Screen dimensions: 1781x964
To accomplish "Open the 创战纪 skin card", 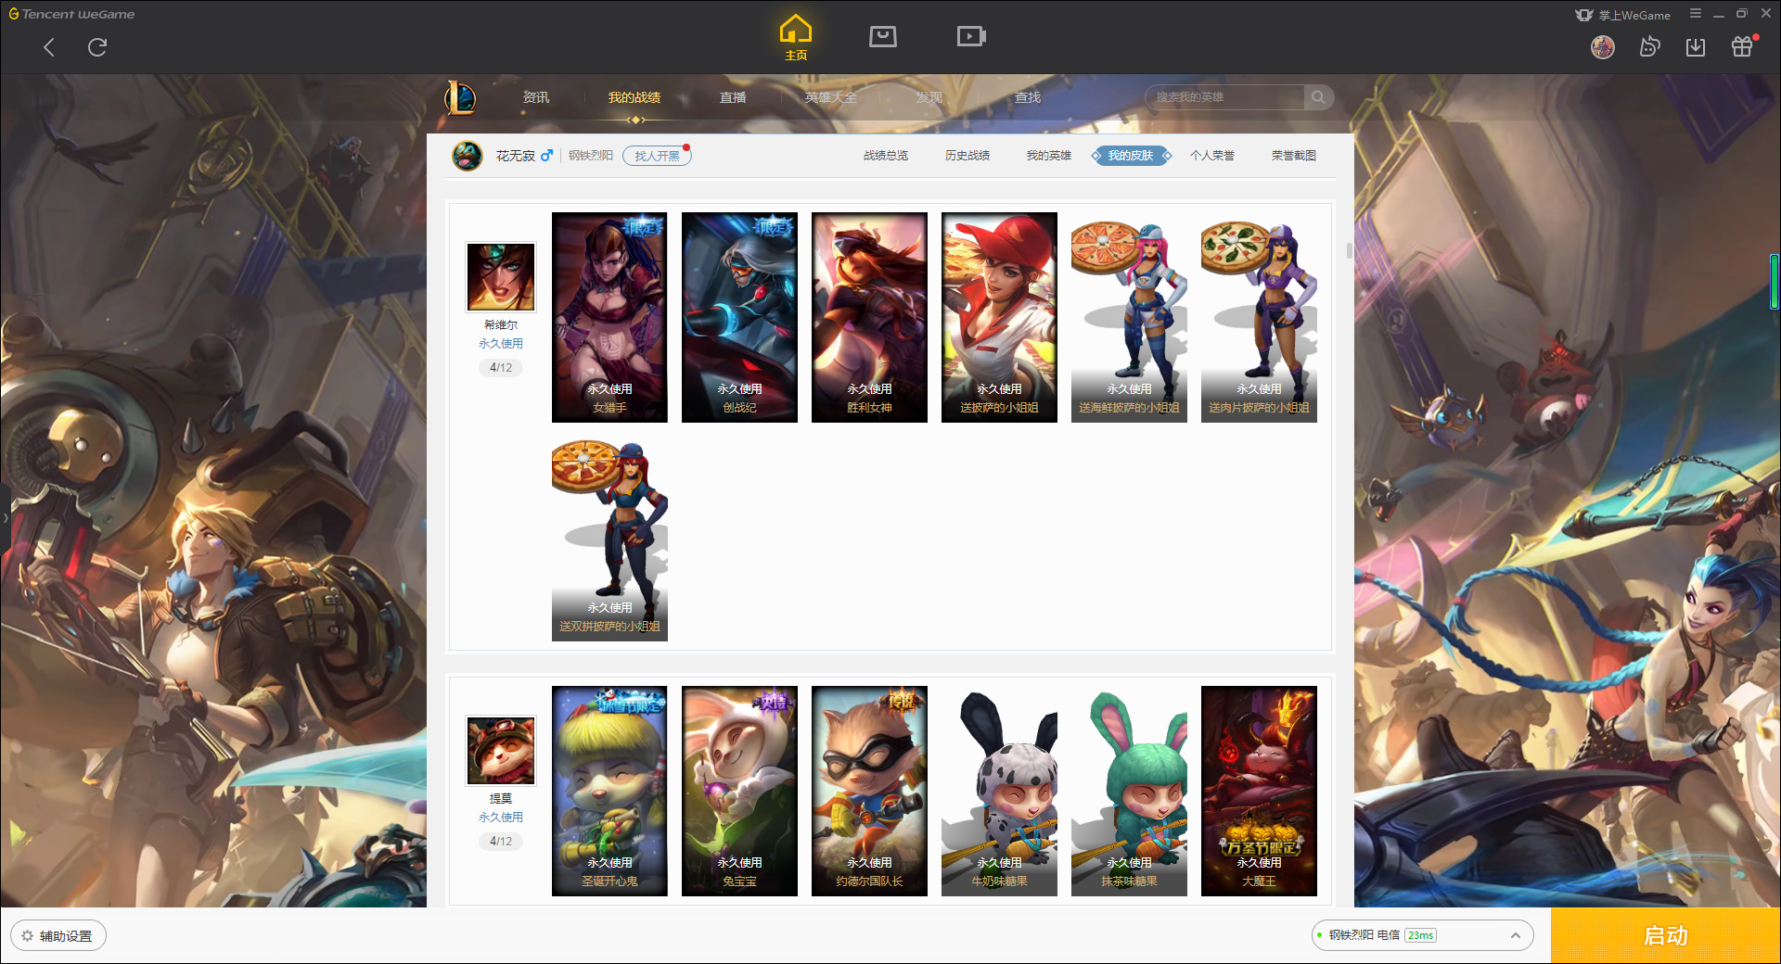I will 739,317.
